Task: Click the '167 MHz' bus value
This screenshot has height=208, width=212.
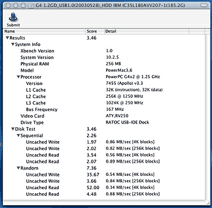Action: click(115, 109)
